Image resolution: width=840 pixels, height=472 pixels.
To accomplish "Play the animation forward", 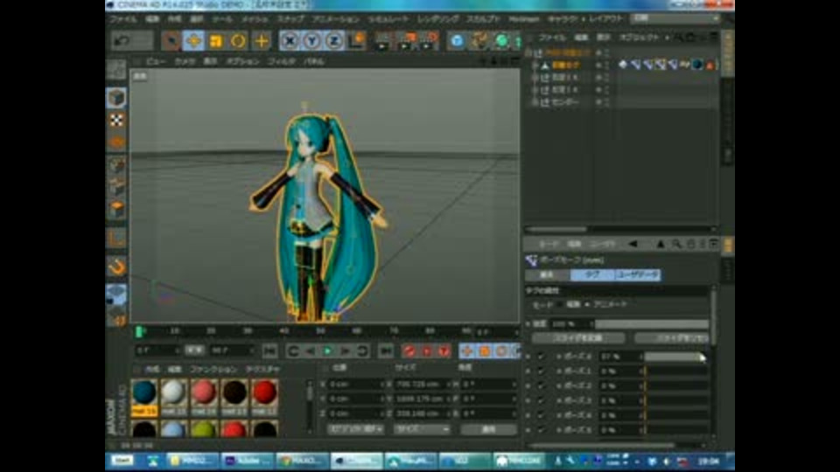I will pyautogui.click(x=327, y=351).
